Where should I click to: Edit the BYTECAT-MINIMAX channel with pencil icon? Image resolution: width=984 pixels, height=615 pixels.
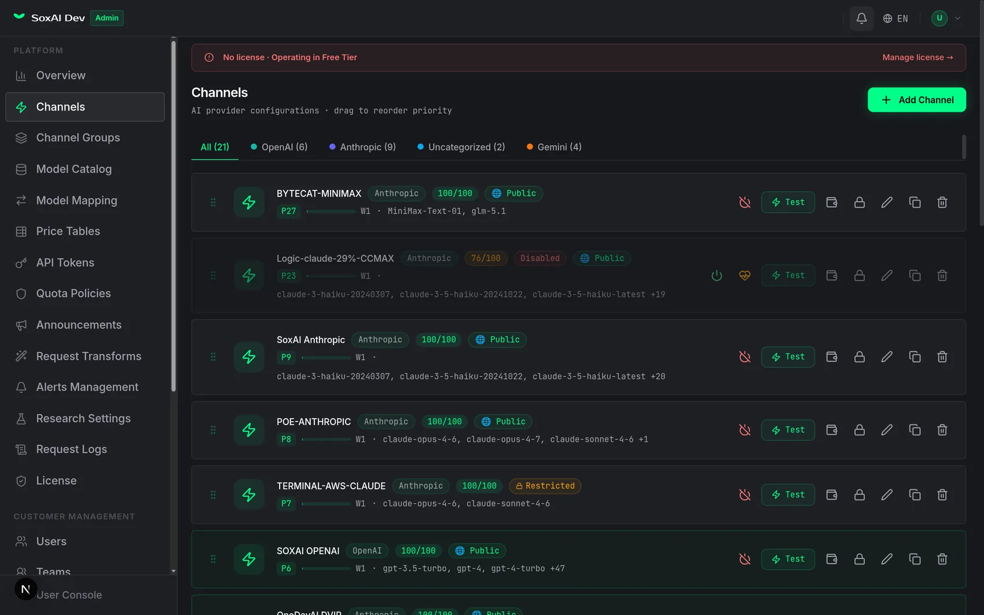[x=887, y=202]
